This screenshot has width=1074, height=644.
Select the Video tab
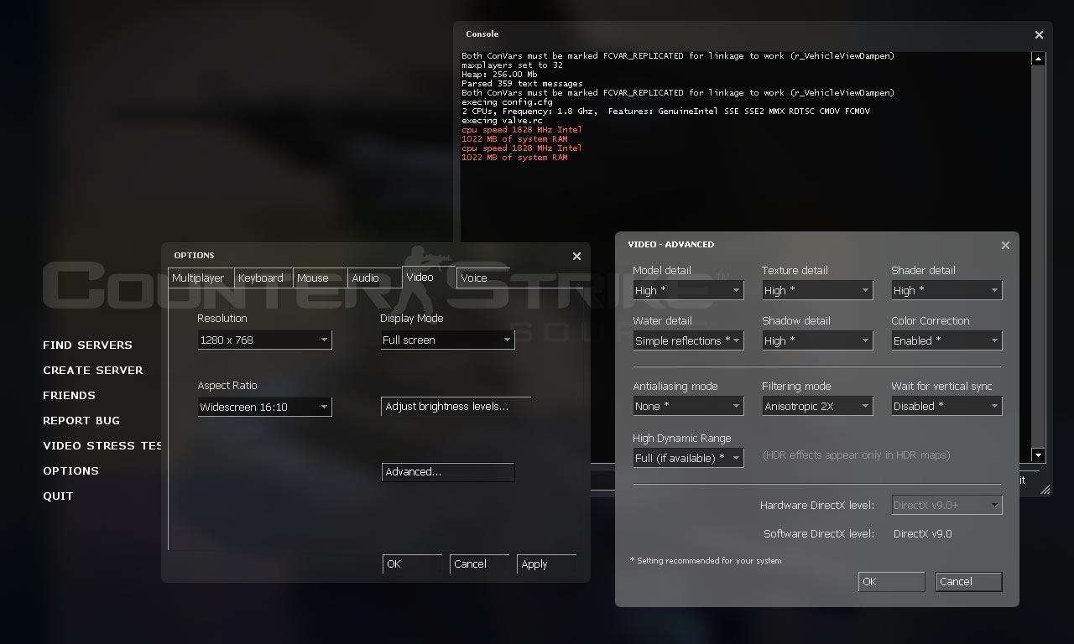click(x=427, y=277)
